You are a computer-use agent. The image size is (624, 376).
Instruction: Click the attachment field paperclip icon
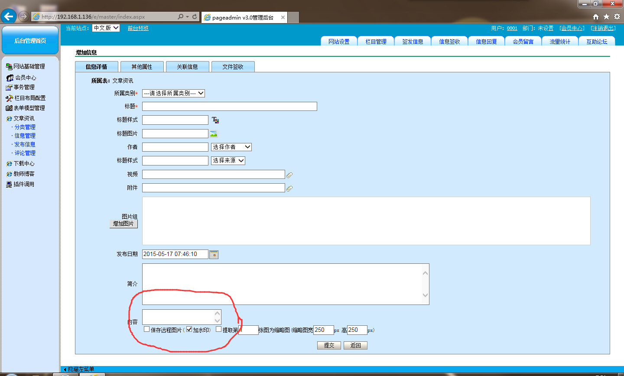pos(289,188)
